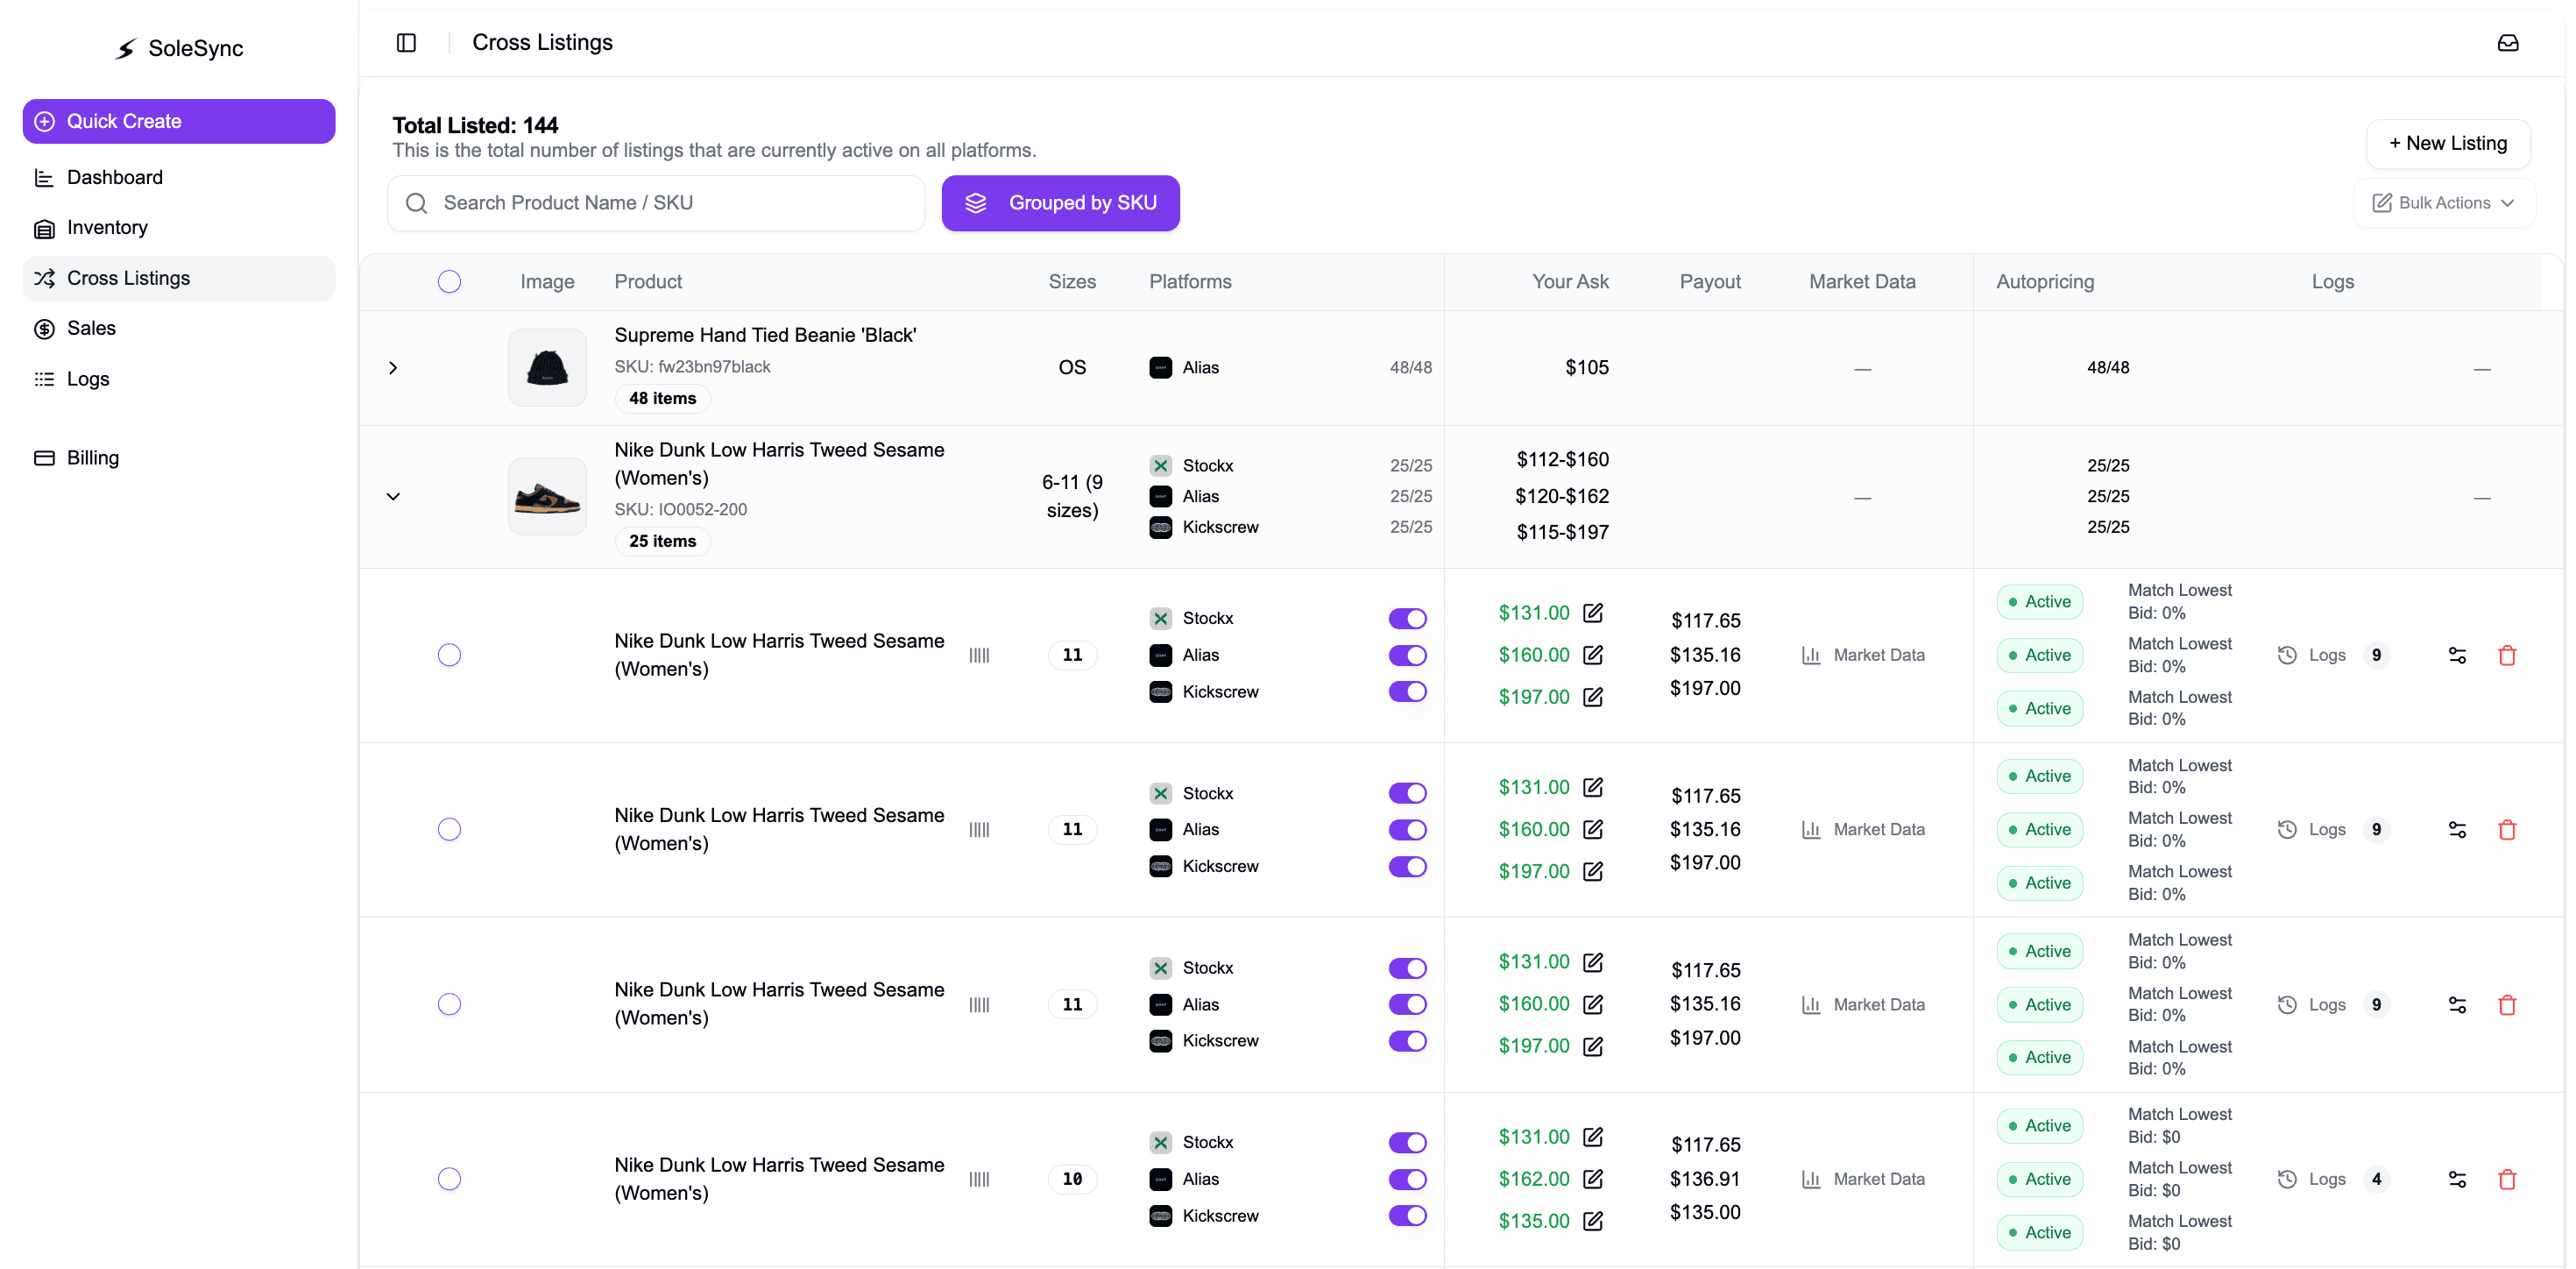
Task: Open autopricing settings icon for first size 11 row
Action: pos(2457,656)
